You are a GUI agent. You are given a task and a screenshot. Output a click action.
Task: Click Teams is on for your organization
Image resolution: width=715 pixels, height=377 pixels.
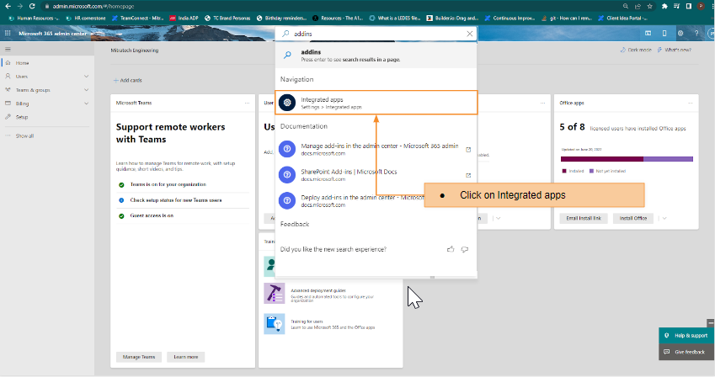[x=168, y=184]
